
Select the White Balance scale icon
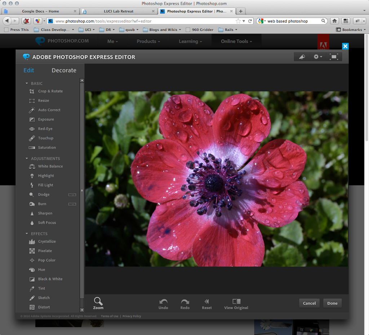pos(32,166)
